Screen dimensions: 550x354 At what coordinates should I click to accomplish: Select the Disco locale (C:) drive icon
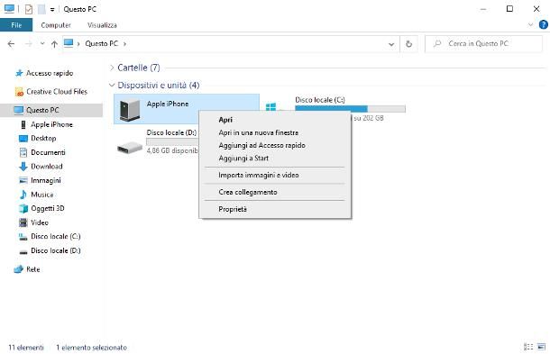271,106
